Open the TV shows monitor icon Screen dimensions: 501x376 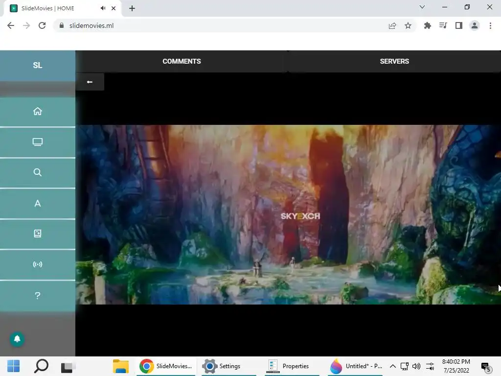(x=37, y=142)
